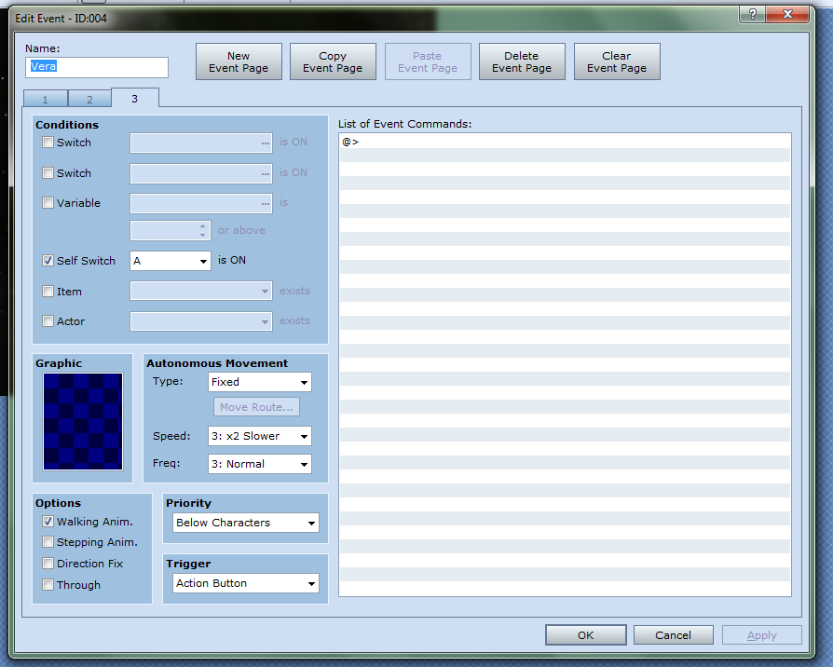Image resolution: width=833 pixels, height=667 pixels.
Task: Click the help question mark button
Action: (752, 14)
